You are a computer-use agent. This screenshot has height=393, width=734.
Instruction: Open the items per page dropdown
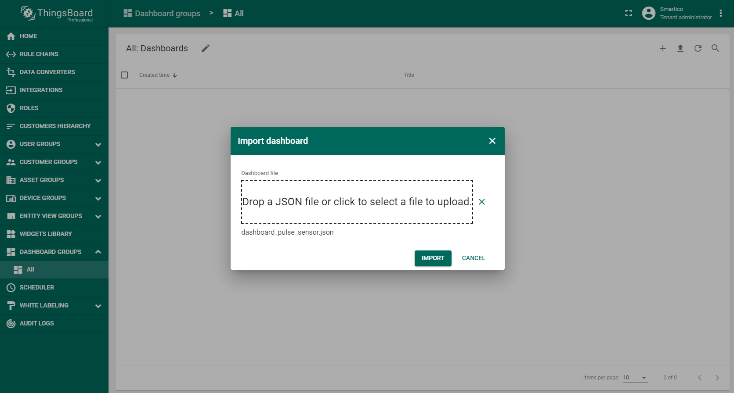[x=635, y=378]
